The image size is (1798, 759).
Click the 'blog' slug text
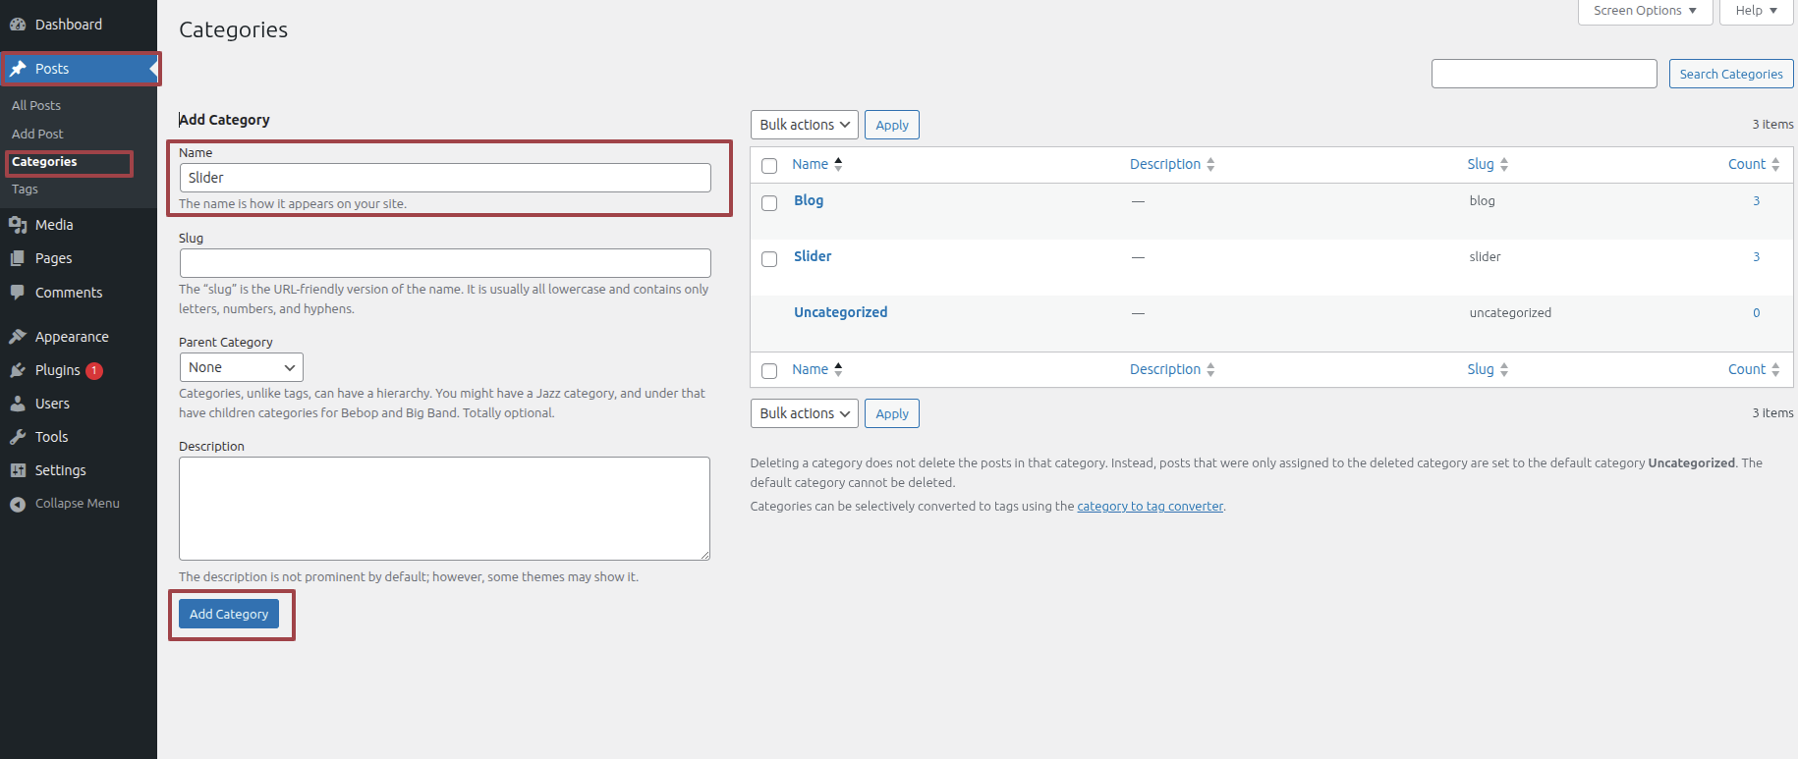(1482, 201)
